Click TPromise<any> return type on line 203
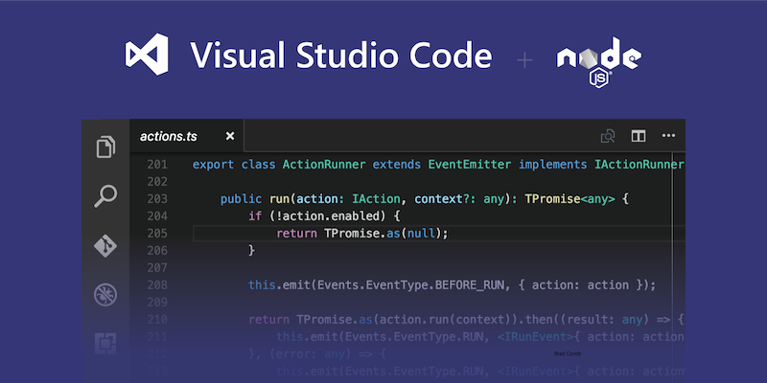This screenshot has width=767, height=383. 570,199
